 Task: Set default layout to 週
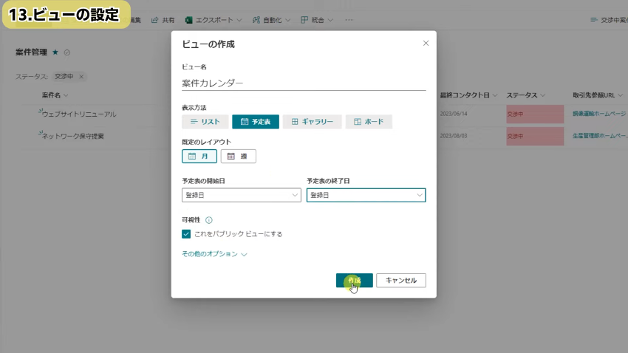coord(238,156)
